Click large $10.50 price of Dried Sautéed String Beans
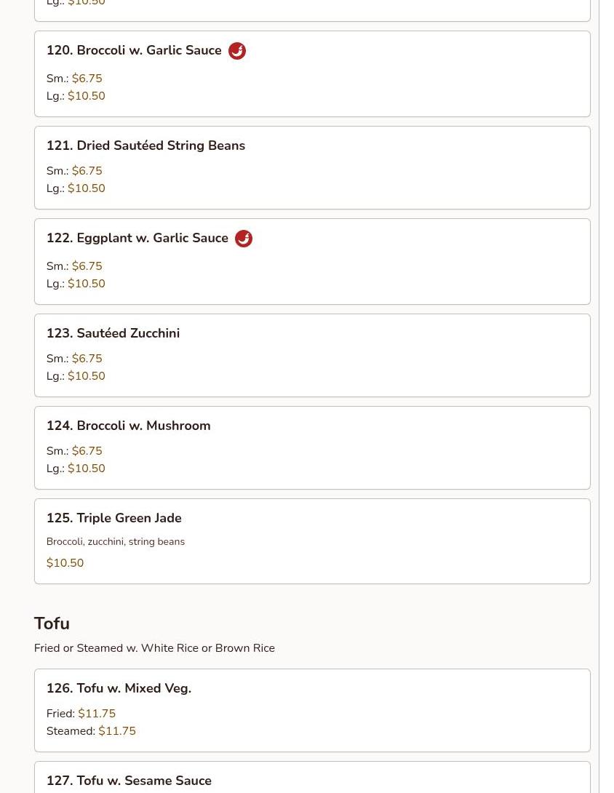614x793 pixels. tap(86, 188)
